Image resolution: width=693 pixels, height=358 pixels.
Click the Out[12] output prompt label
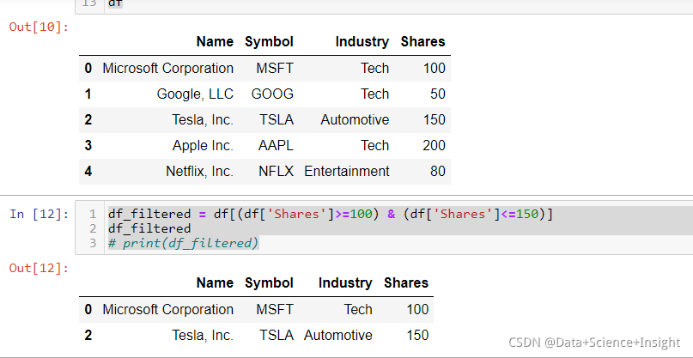pyautogui.click(x=38, y=269)
